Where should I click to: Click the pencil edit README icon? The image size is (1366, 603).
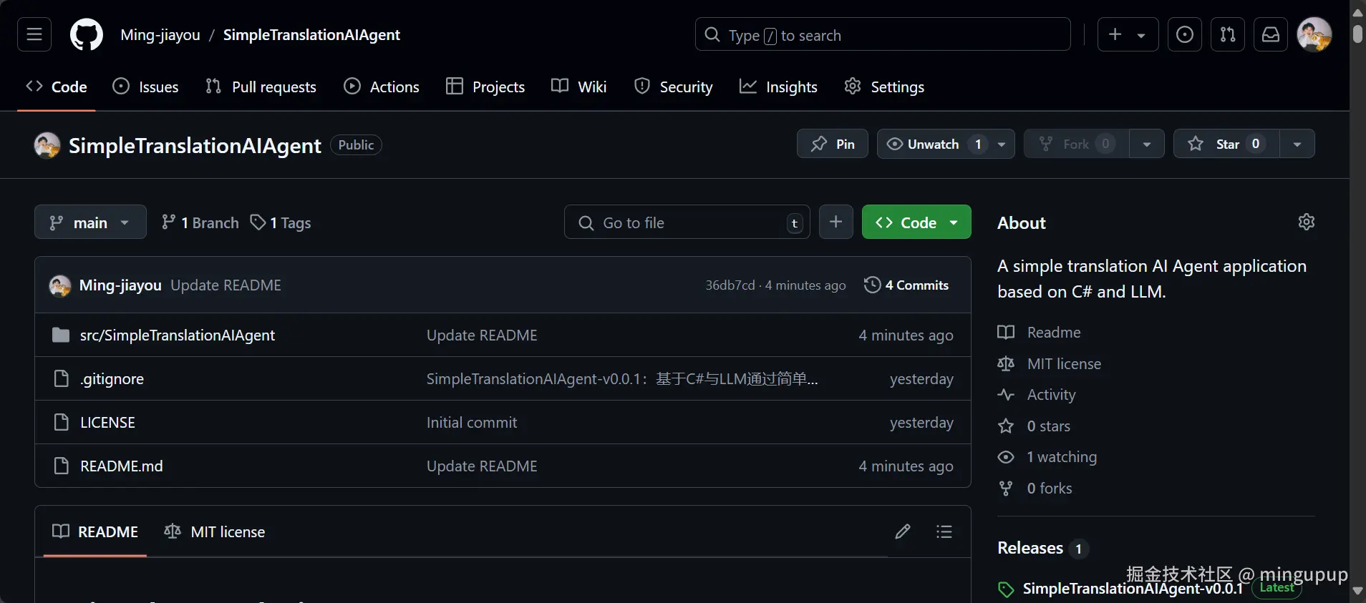coord(903,531)
